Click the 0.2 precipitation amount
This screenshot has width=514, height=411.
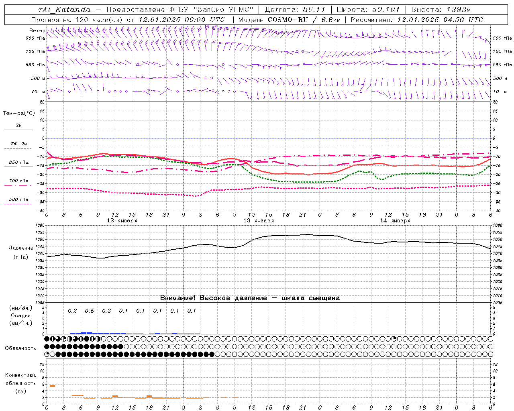tap(72, 311)
